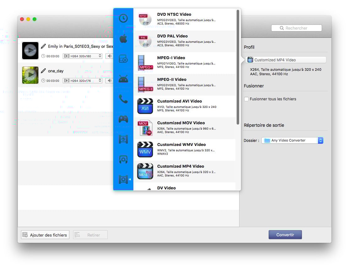
Task: Open the film reel with clock category
Action: pos(123,139)
